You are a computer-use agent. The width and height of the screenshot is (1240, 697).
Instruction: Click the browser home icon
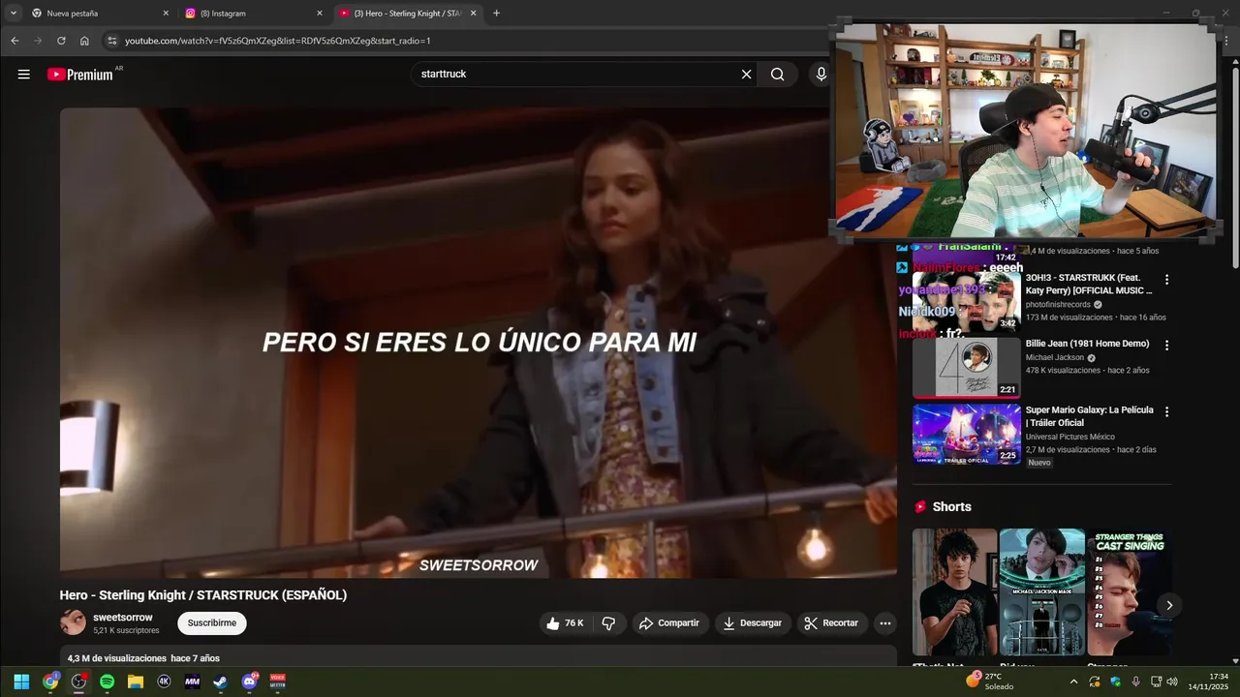84,41
